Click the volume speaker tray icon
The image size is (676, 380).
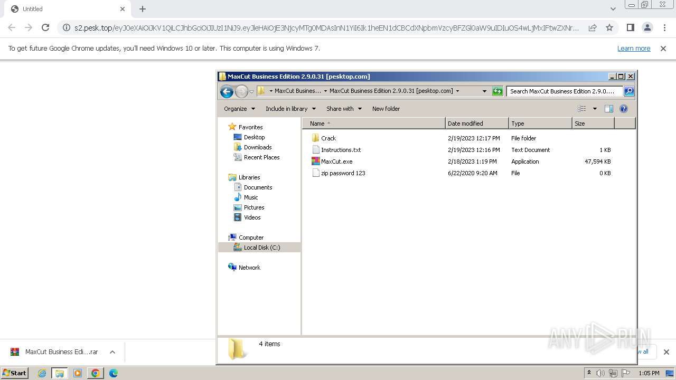(x=600, y=373)
